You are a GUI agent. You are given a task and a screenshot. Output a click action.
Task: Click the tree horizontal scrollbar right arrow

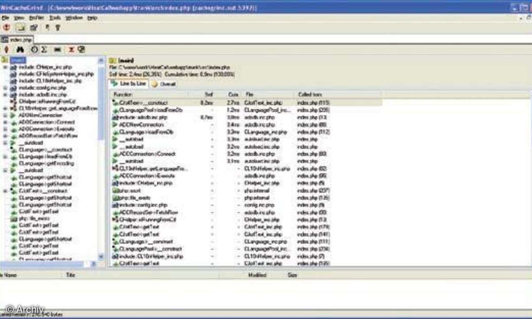click(x=94, y=264)
